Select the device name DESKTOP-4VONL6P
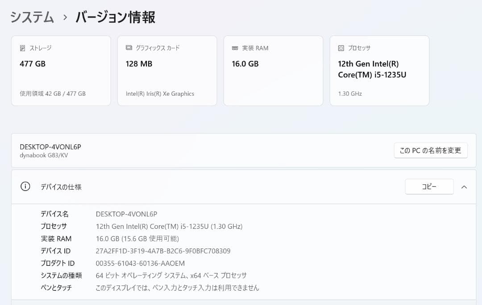The width and height of the screenshot is (482, 305). click(x=51, y=146)
